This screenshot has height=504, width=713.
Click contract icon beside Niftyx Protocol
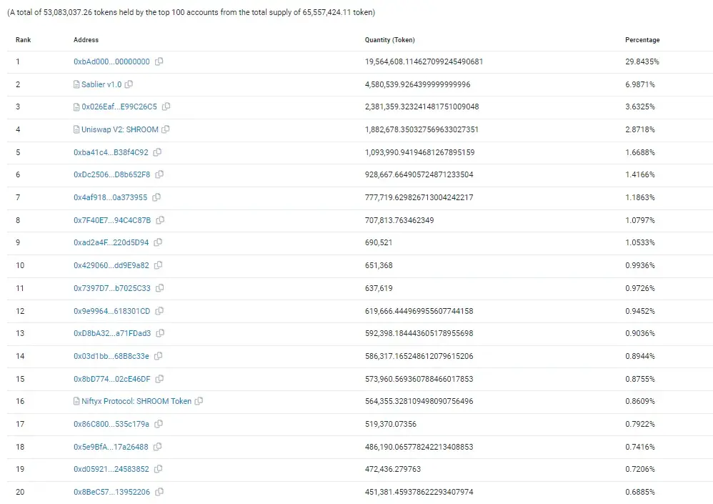[76, 401]
